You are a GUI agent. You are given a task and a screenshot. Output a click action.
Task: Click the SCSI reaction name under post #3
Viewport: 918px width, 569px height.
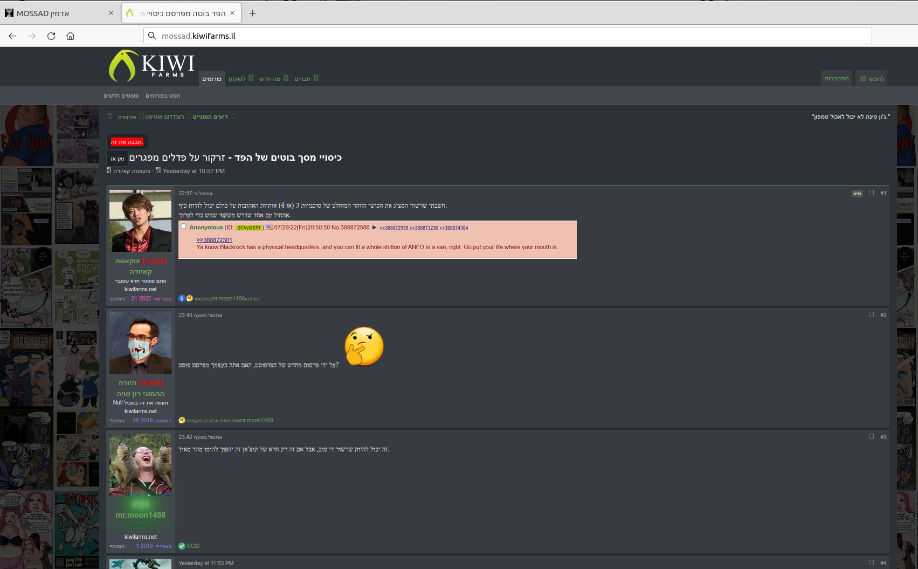point(193,546)
